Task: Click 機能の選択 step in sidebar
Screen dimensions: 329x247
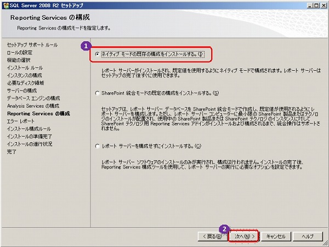Action: tap(19, 60)
